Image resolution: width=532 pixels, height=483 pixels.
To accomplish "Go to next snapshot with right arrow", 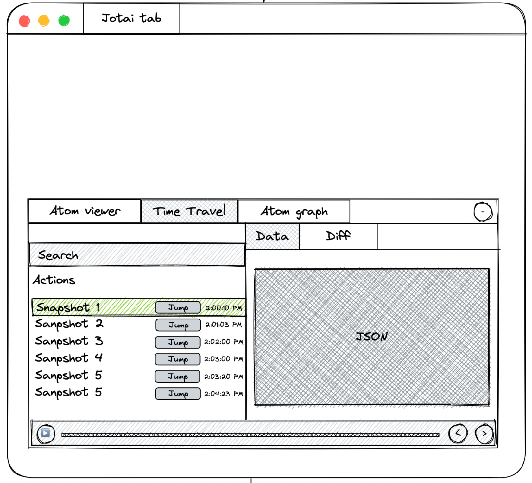I will pos(484,434).
